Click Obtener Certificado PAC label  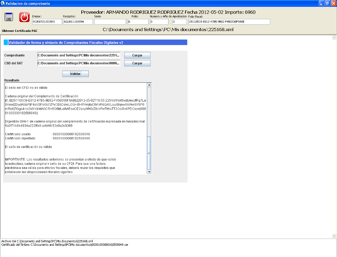point(20,30)
